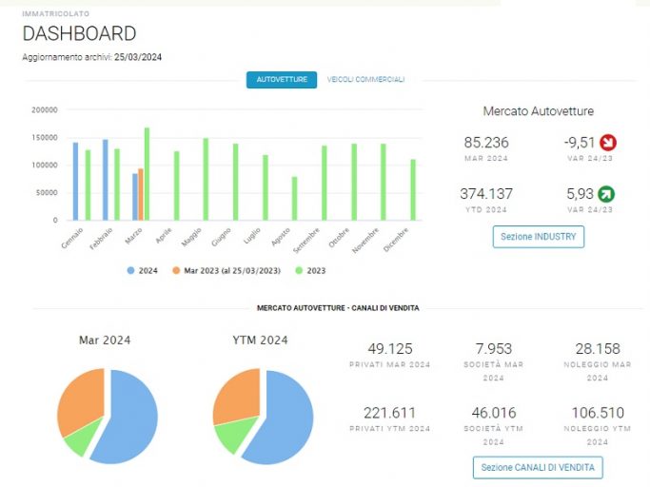Toggle the Mar 2023 orange legend marker
The image size is (650, 487).
(176, 271)
